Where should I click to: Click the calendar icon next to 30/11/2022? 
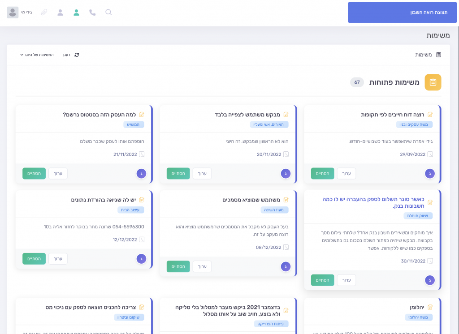[x=430, y=261]
